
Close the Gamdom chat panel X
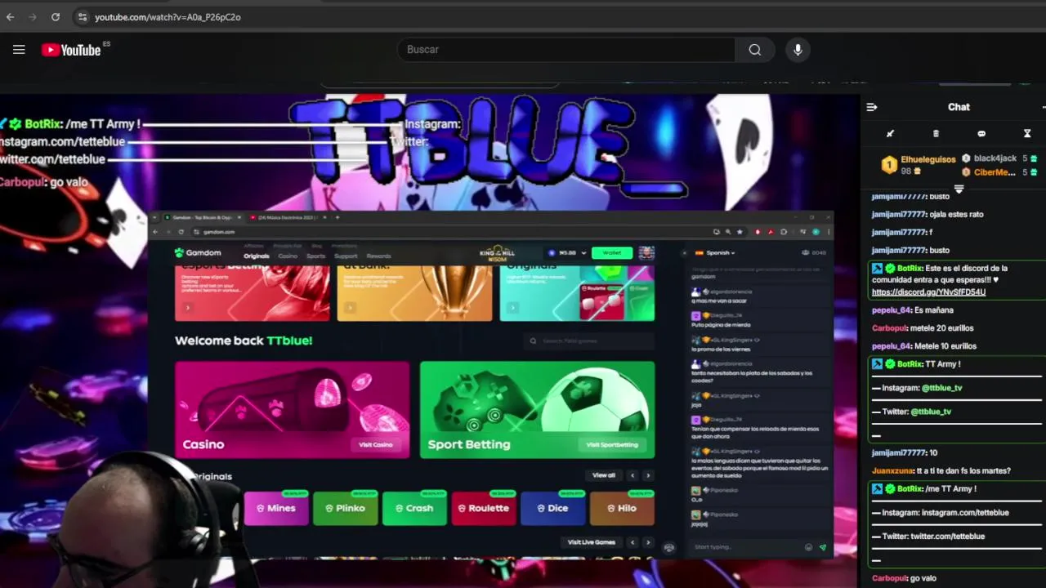pyautogui.click(x=685, y=253)
